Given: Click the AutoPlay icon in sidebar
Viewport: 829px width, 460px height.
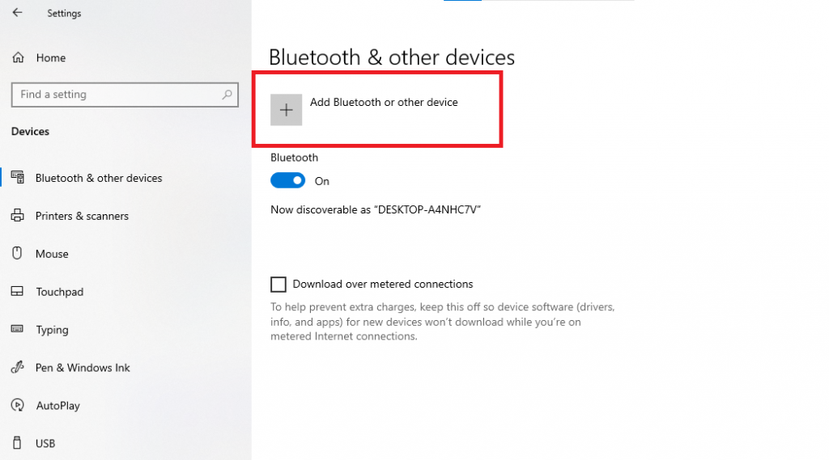Looking at the screenshot, I should 18,405.
